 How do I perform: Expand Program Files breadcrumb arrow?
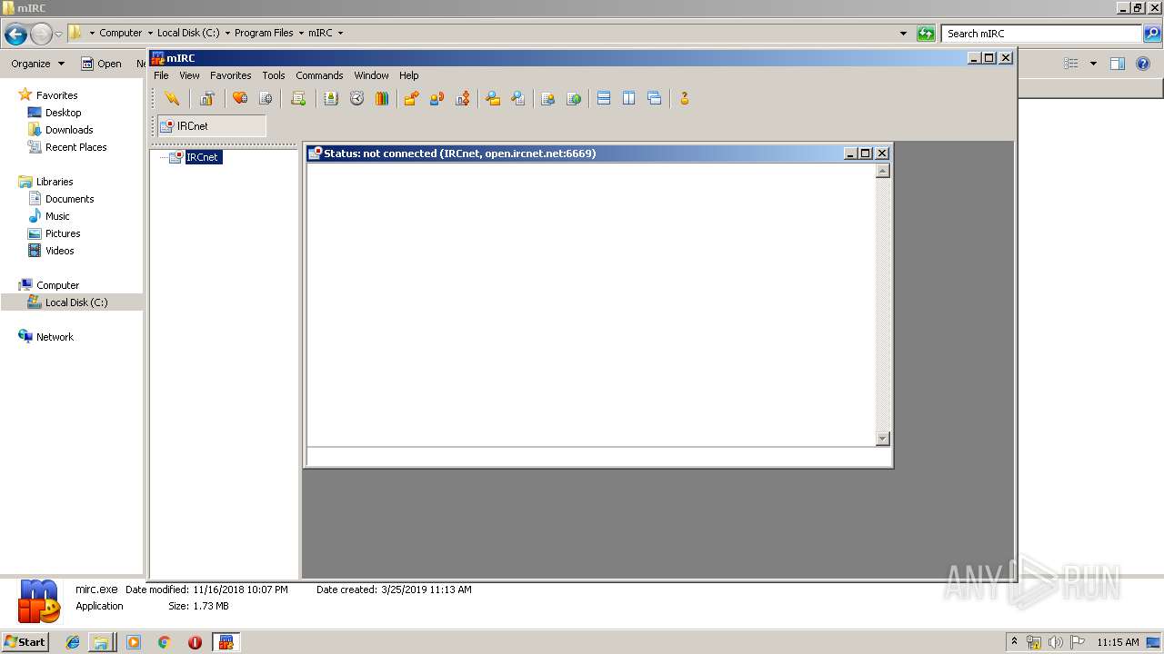coord(301,33)
